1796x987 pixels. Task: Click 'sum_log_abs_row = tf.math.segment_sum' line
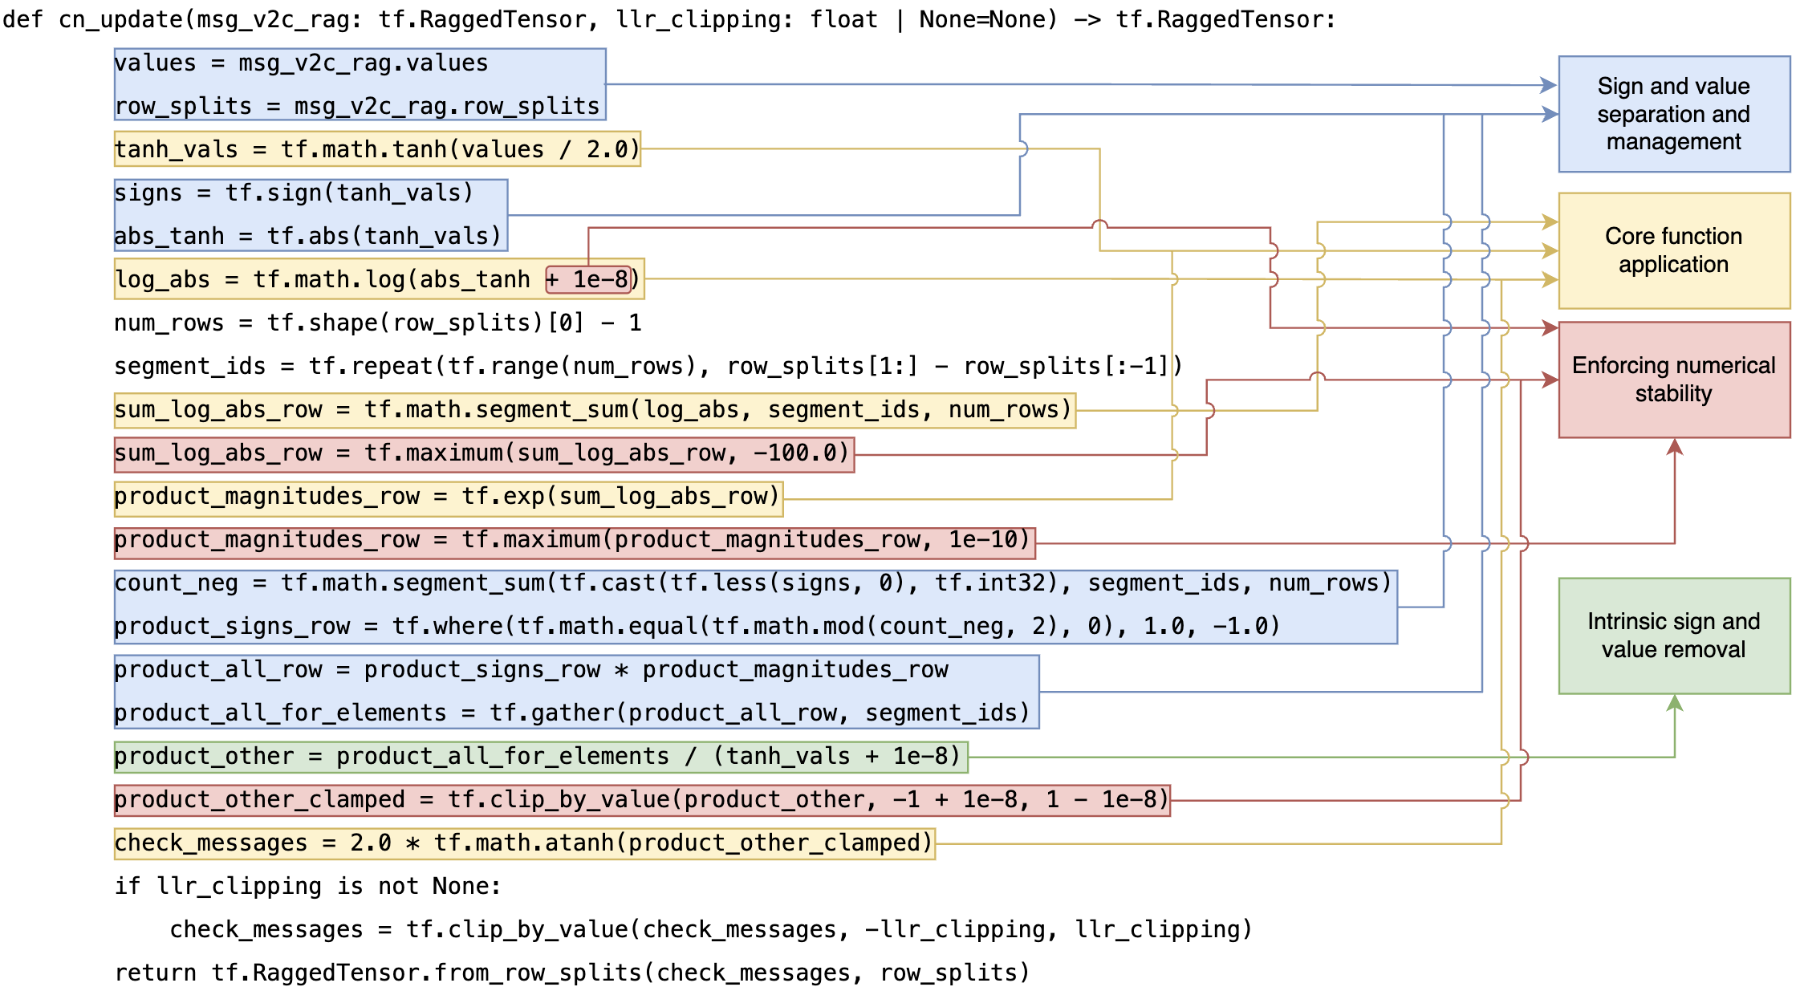coord(595,410)
